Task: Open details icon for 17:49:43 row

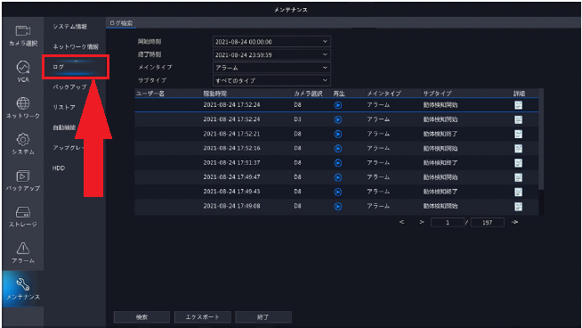Action: point(519,192)
